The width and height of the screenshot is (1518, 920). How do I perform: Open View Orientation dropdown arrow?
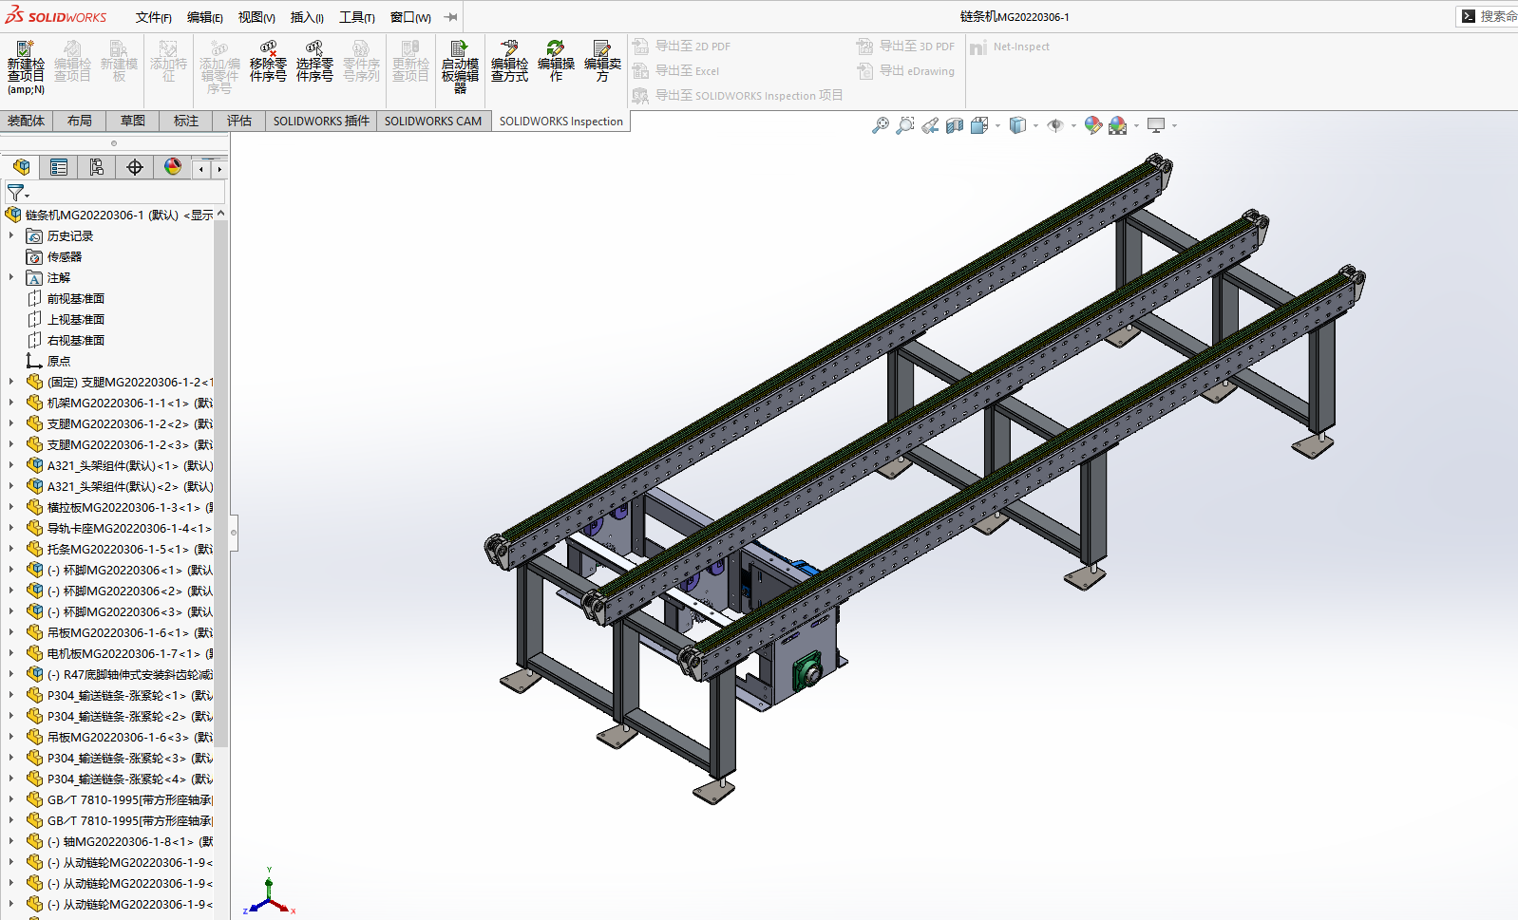click(x=997, y=125)
